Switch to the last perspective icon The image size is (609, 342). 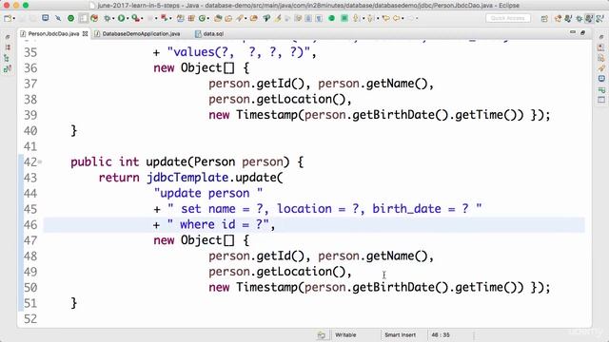click(600, 18)
